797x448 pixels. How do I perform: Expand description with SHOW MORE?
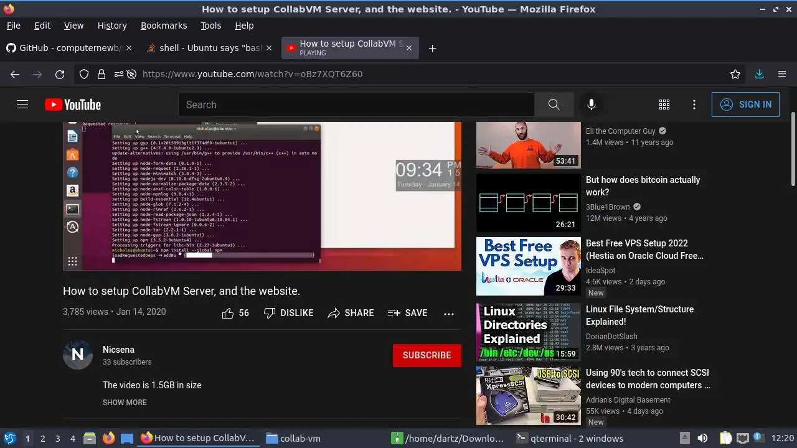click(125, 403)
